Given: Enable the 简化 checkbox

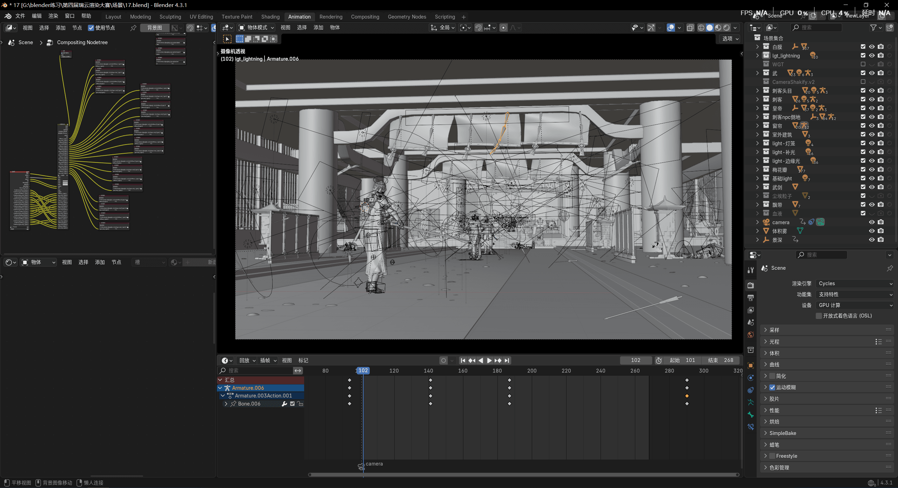Looking at the screenshot, I should coord(772,376).
